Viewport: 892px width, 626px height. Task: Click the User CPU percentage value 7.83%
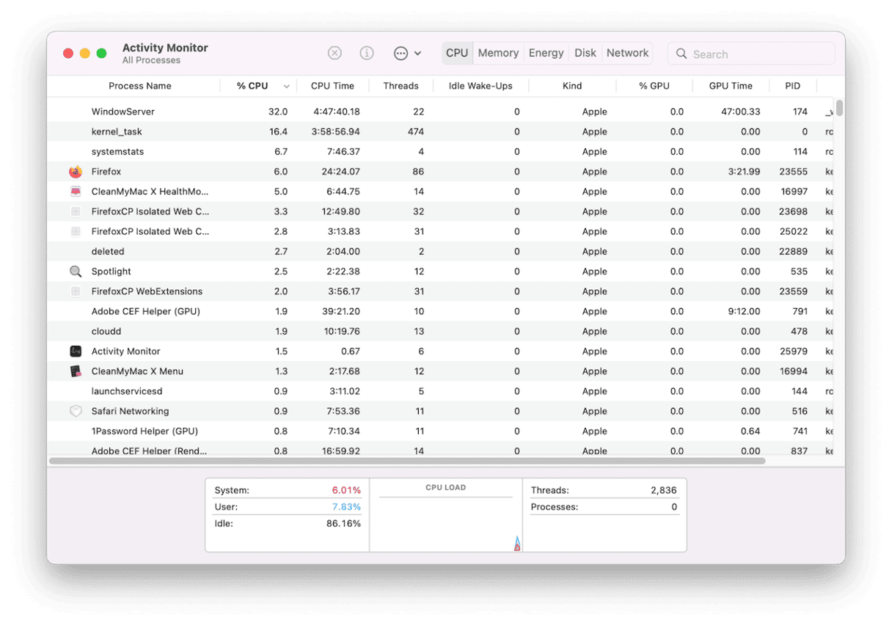[346, 507]
